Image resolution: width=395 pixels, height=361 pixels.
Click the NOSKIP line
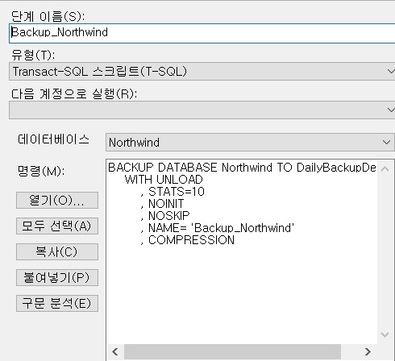click(164, 216)
